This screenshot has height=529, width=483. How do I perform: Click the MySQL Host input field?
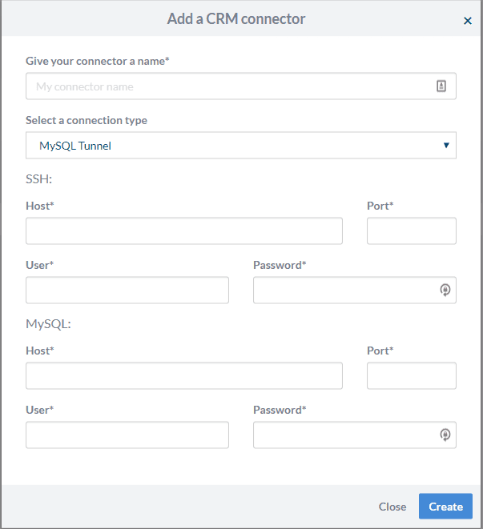tap(184, 375)
